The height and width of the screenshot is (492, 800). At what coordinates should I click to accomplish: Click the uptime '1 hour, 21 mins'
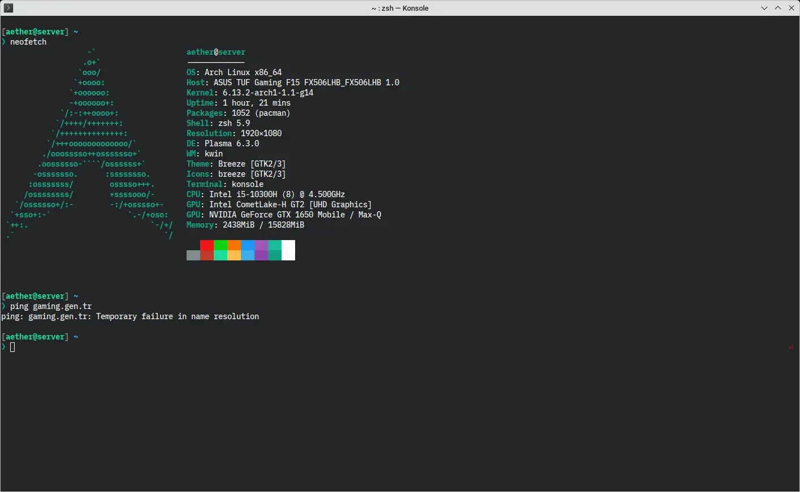coord(257,103)
